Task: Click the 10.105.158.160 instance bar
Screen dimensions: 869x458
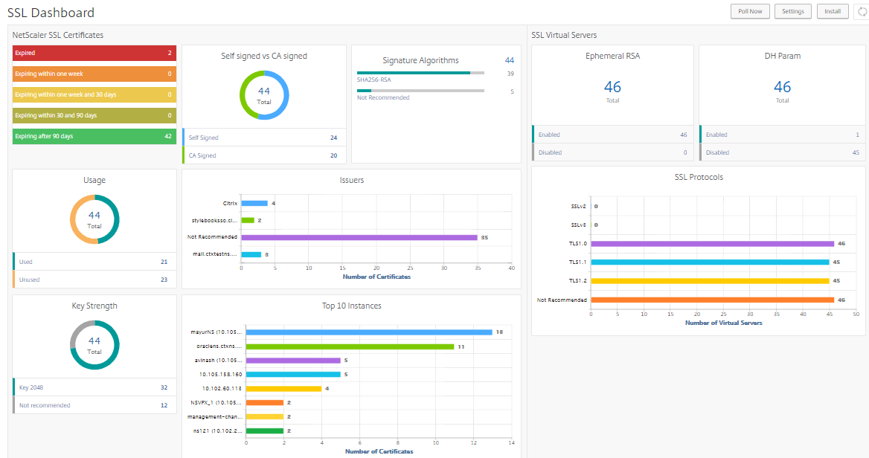Action: coord(293,375)
